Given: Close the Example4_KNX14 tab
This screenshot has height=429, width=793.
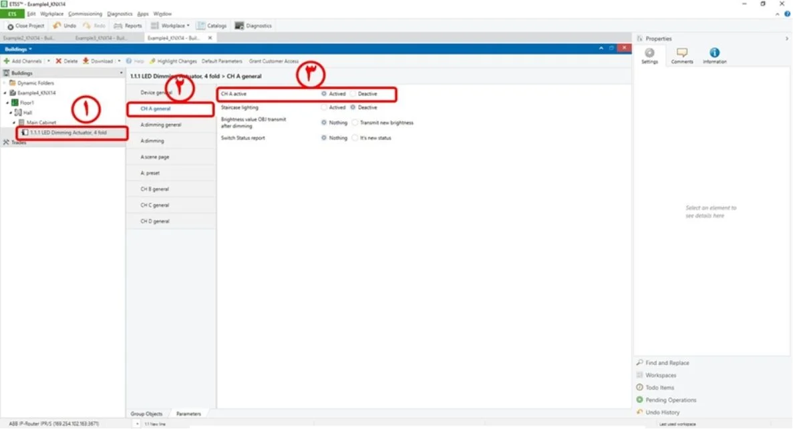Looking at the screenshot, I should (210, 38).
